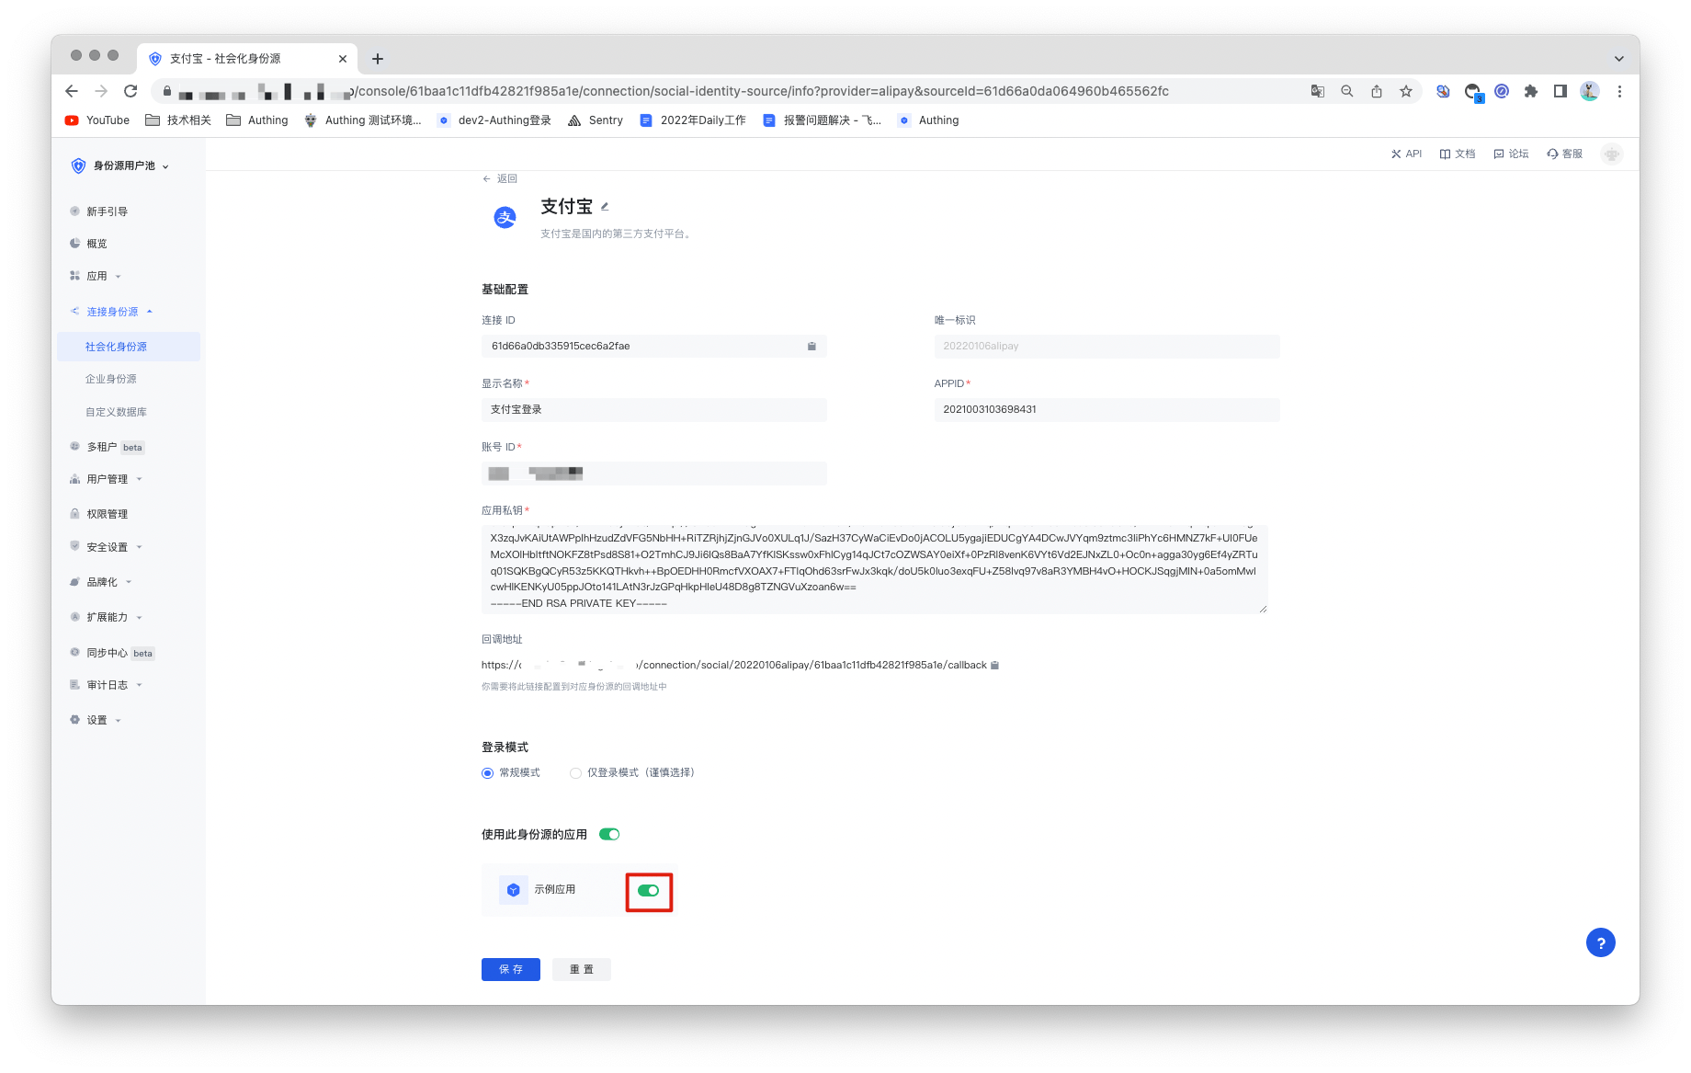Toggle the 示例应用 application switch
The image size is (1691, 1073).
[x=648, y=891]
